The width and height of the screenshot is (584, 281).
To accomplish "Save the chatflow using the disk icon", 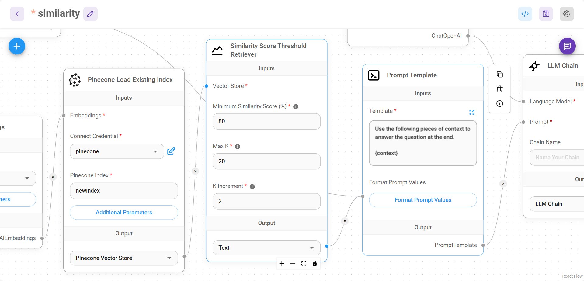I will (546, 14).
